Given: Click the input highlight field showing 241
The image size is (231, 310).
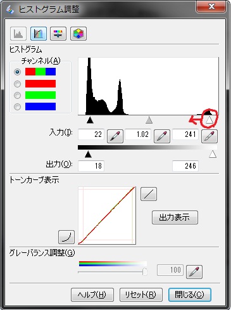Looking at the screenshot, I should click(185, 134).
